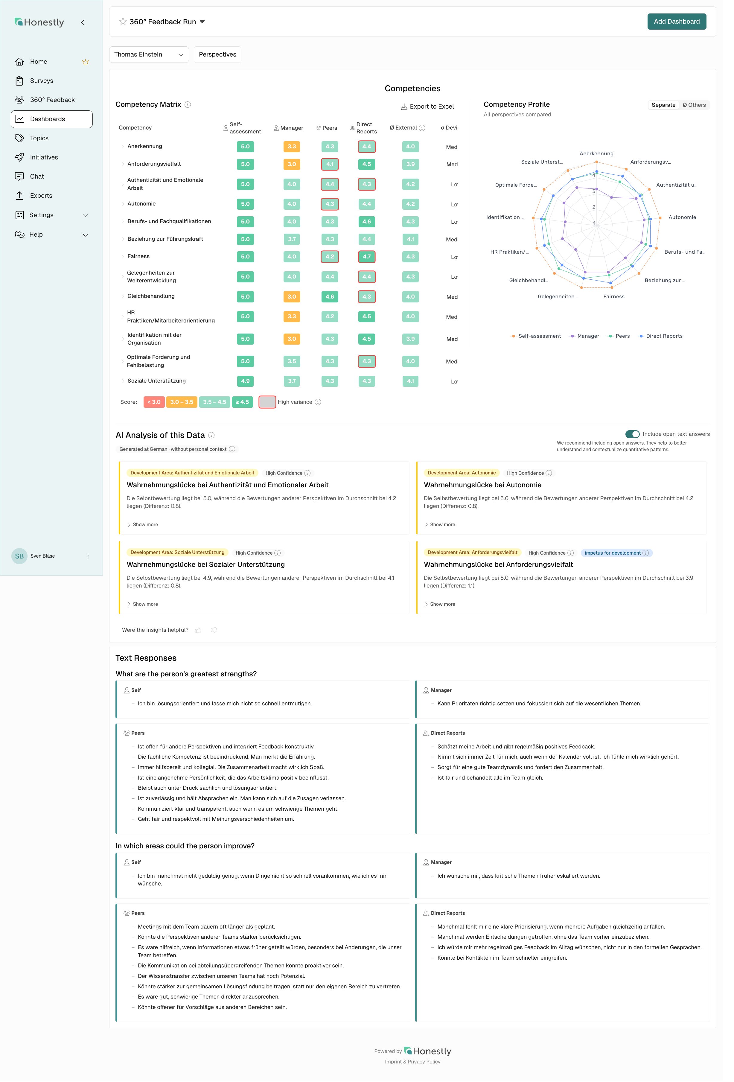This screenshot has width=734, height=1082.
Task: Click Fairness Direct Reports score 4.7 cell
Action: tap(367, 257)
